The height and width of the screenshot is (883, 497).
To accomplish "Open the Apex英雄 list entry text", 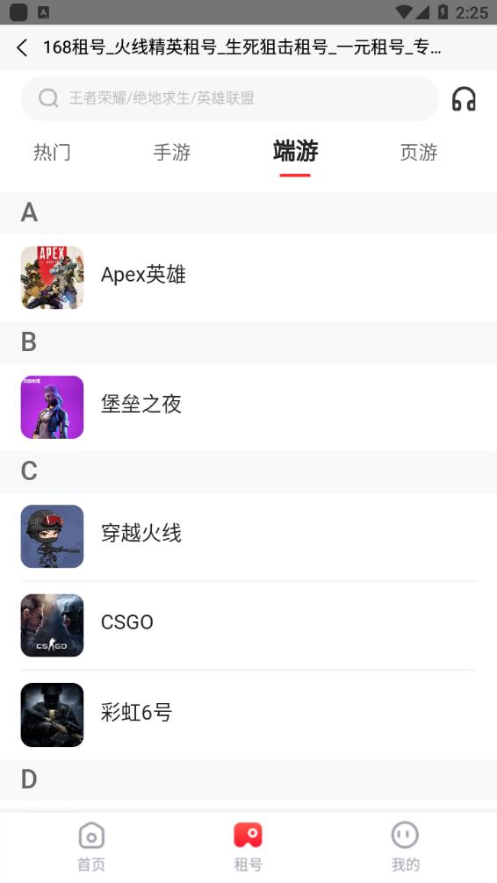I will [x=143, y=275].
